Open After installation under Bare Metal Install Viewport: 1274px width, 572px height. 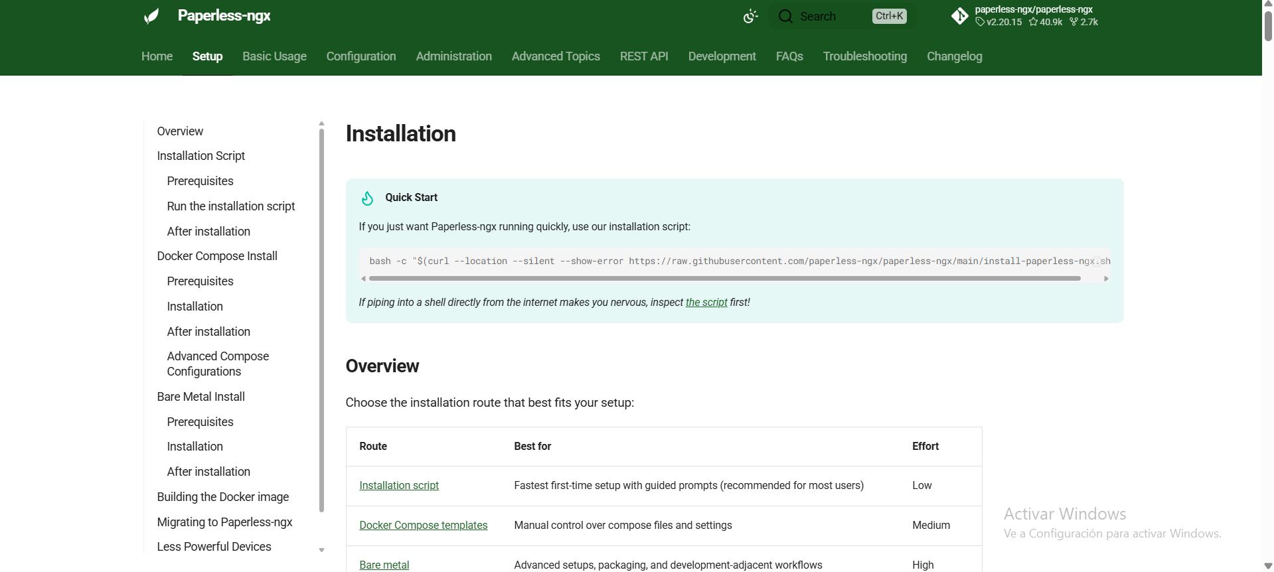click(208, 472)
